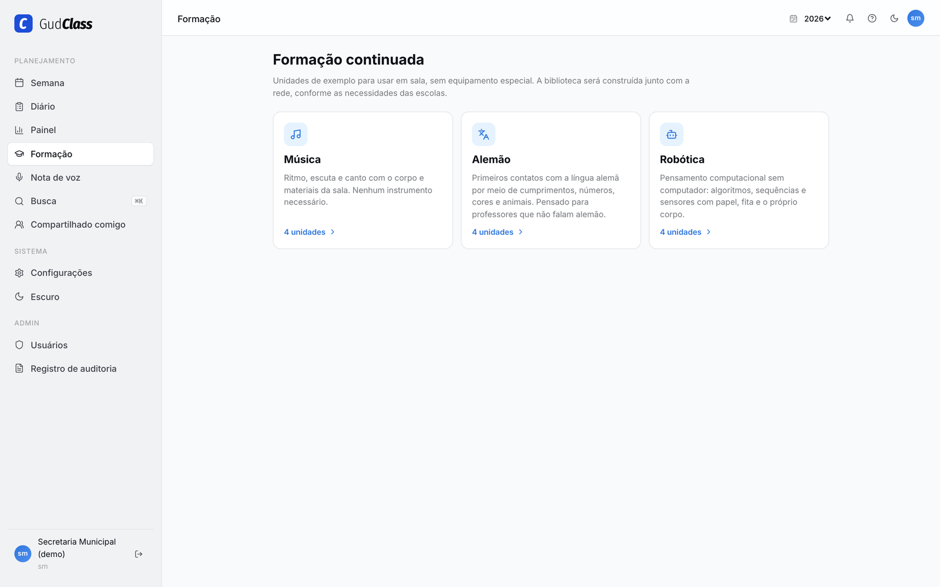Toggle the Escuro dark mode in the sidebar

click(x=80, y=297)
